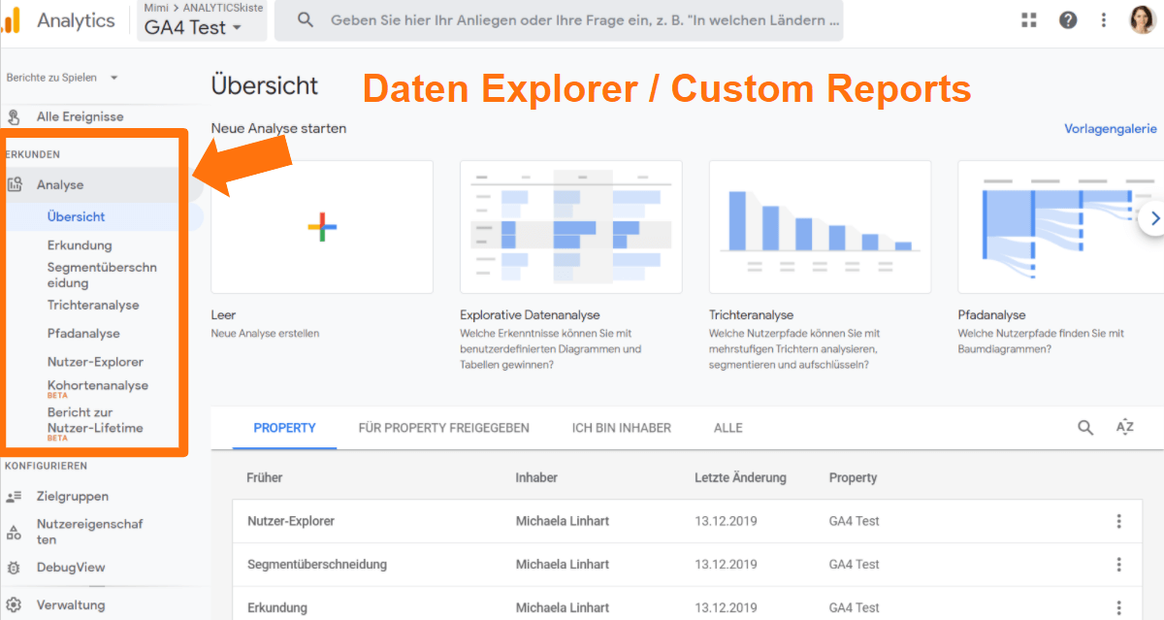Select Trichteranalyse in the sidebar

point(92,305)
